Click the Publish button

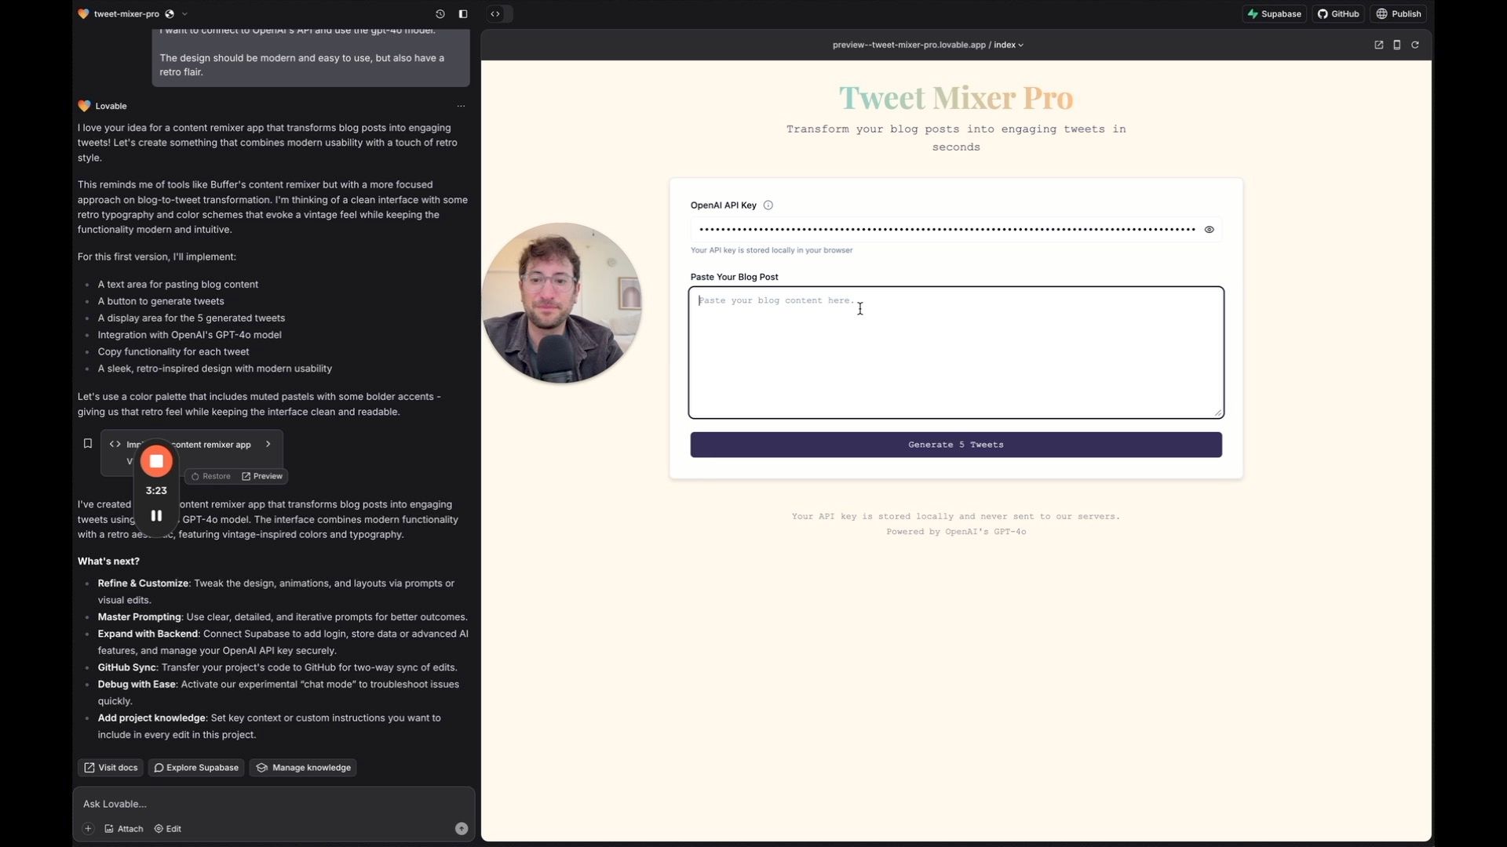point(1399,14)
